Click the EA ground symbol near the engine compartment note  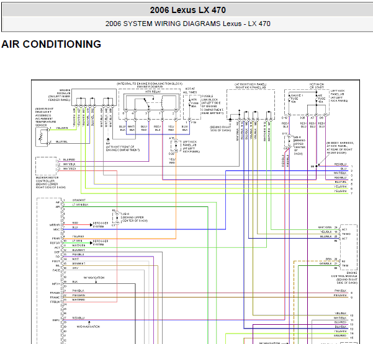point(108,139)
